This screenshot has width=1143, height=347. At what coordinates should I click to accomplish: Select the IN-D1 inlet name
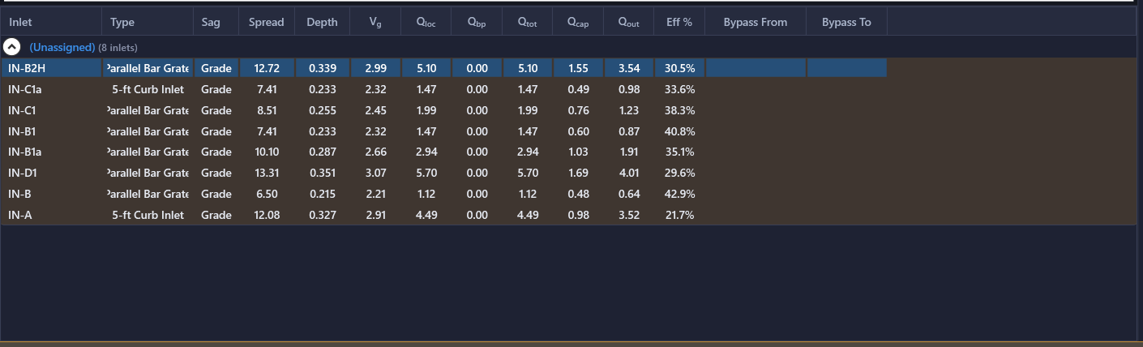tap(23, 173)
